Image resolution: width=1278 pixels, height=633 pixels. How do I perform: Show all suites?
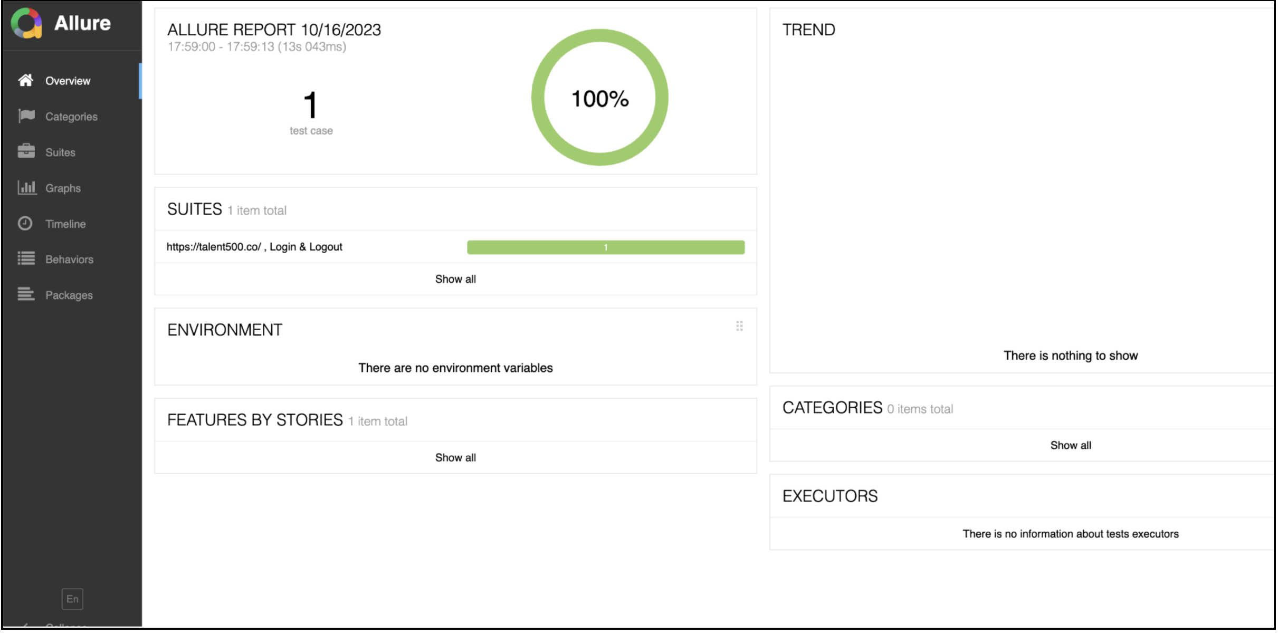(x=455, y=279)
